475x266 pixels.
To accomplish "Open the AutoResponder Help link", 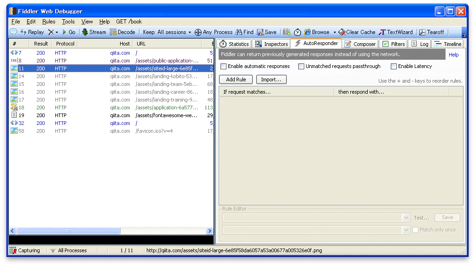I will click(453, 55).
